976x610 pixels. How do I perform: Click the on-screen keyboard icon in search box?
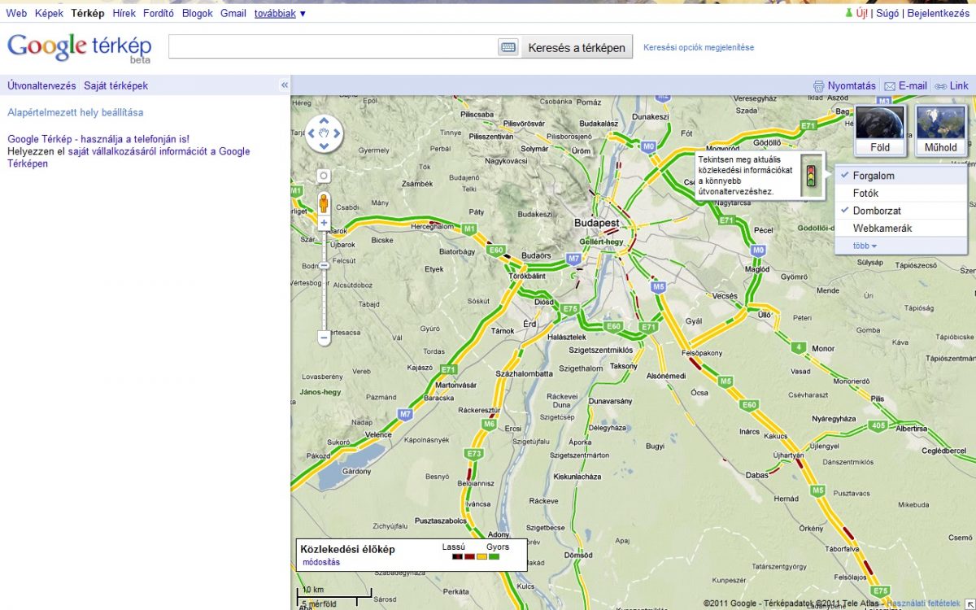click(508, 47)
